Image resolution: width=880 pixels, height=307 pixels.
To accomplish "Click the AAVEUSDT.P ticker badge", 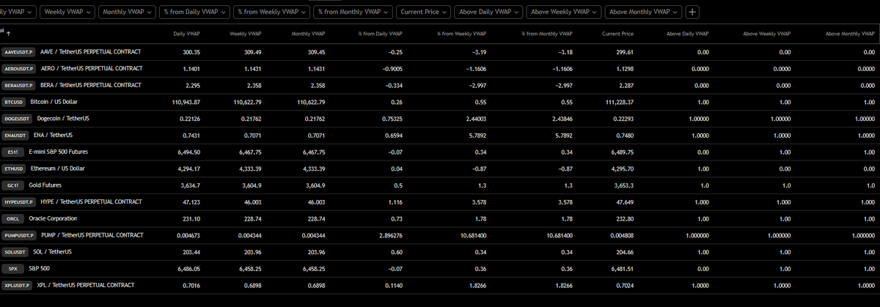I will (19, 52).
